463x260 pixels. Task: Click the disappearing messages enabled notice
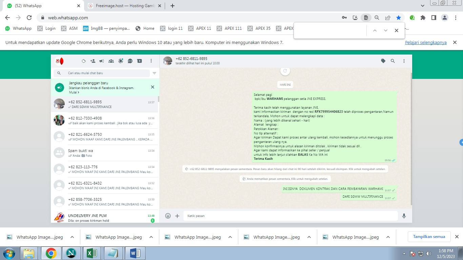point(285,169)
